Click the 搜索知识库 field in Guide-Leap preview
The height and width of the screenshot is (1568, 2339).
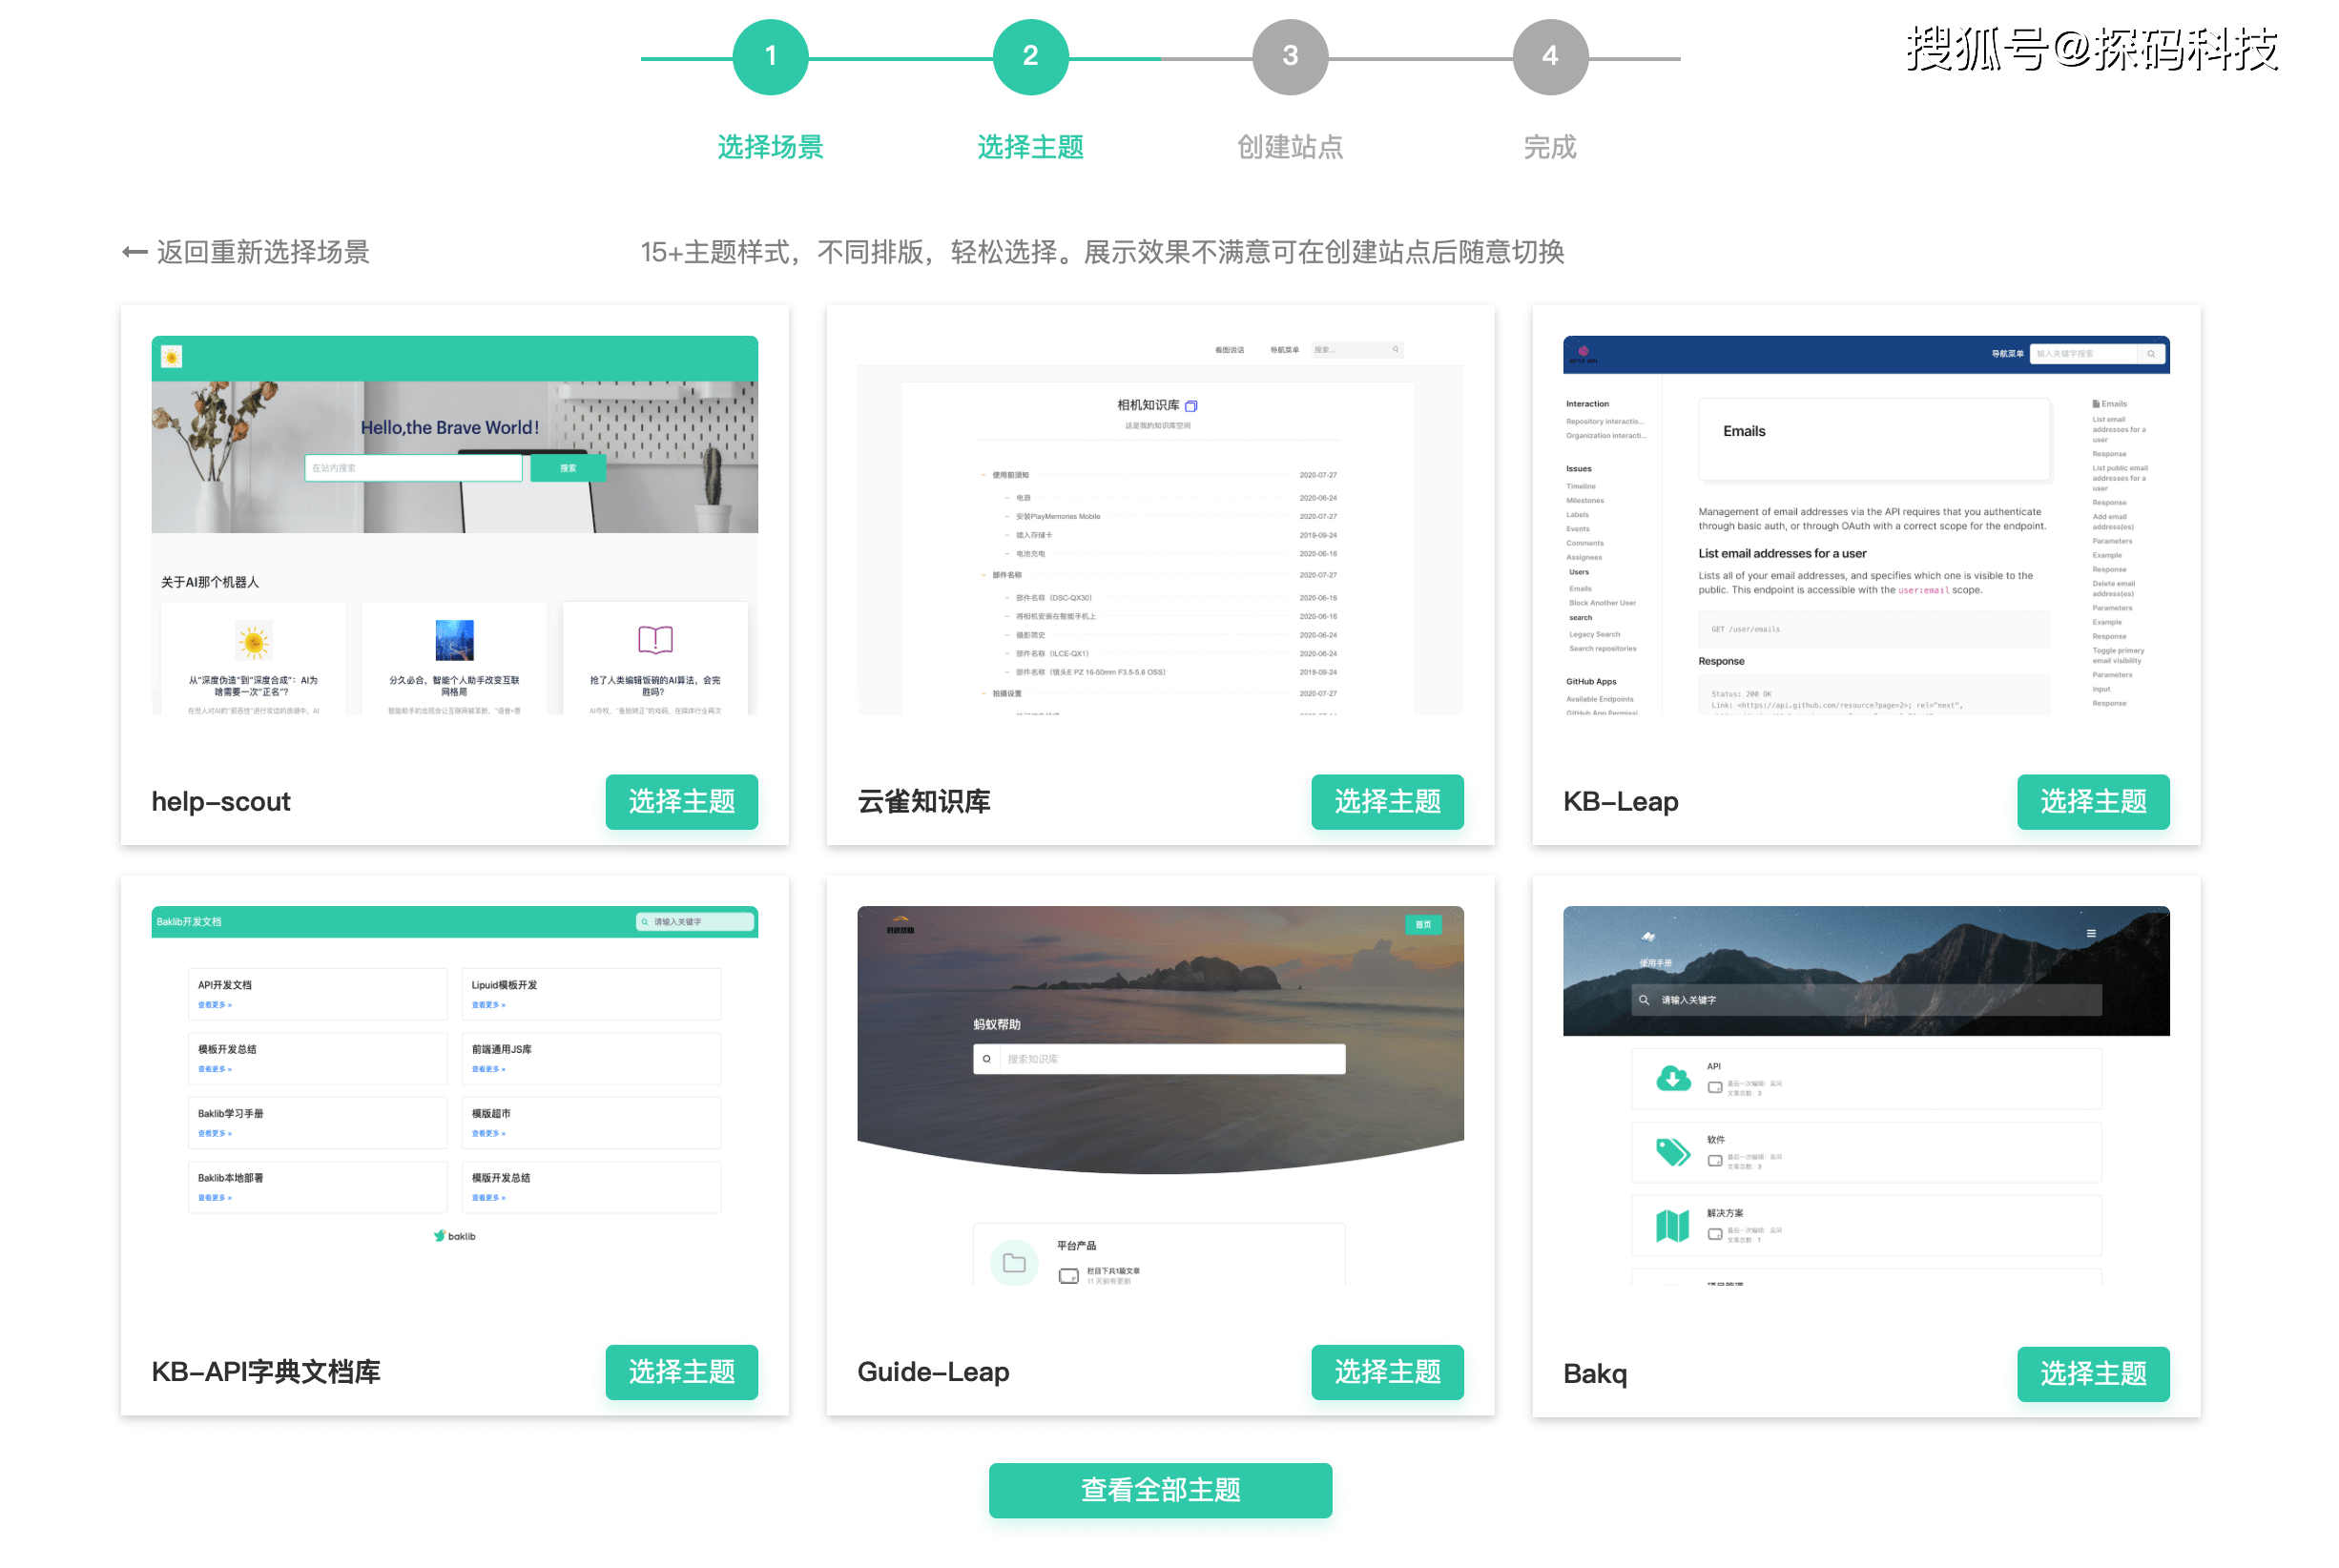(x=1159, y=1059)
